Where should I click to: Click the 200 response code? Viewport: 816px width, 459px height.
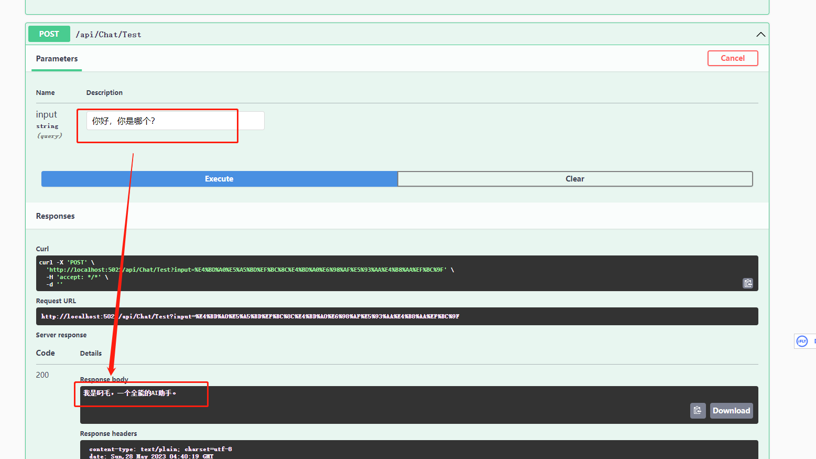tap(42, 375)
